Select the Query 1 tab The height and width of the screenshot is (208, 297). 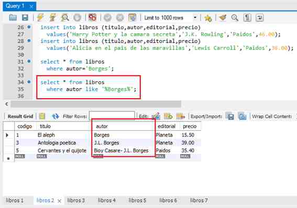coord(15,6)
